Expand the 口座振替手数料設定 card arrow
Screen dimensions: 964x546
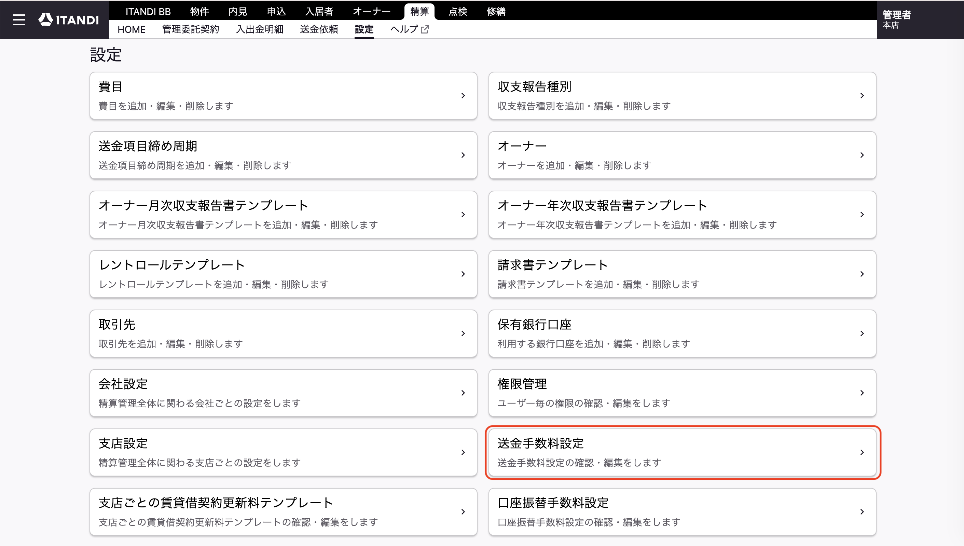click(862, 511)
